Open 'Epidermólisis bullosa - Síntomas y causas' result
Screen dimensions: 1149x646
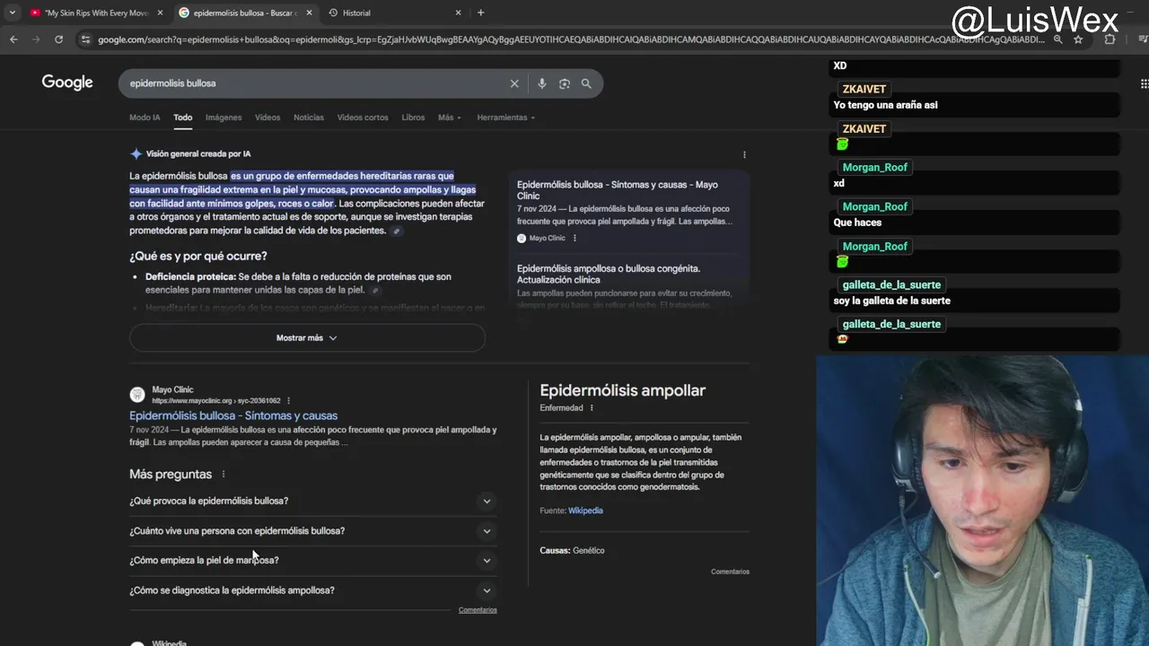(x=233, y=415)
